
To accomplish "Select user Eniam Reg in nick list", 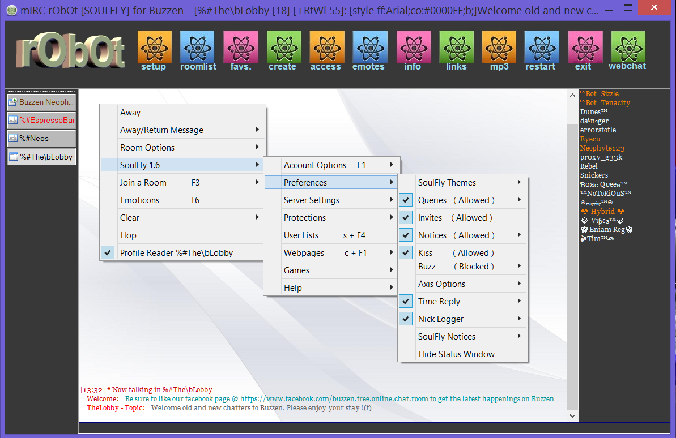I will click(x=607, y=230).
